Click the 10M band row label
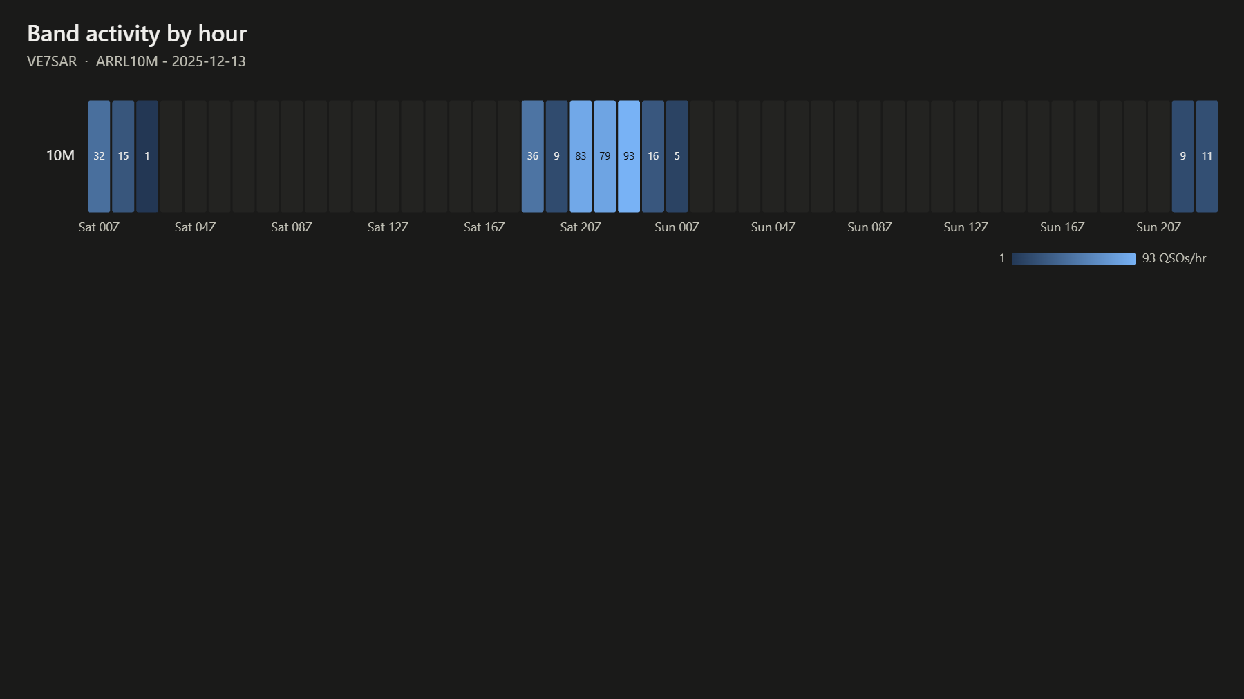Viewport: 1244px width, 699px height. click(60, 155)
